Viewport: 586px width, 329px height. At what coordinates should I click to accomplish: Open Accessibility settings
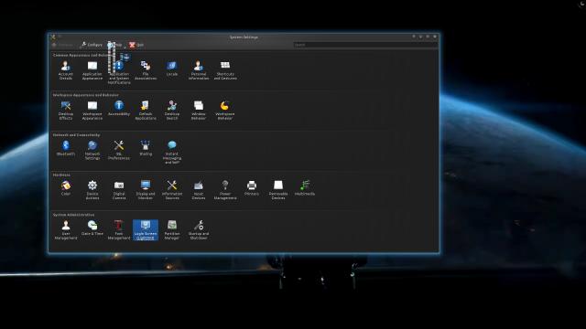click(119, 109)
